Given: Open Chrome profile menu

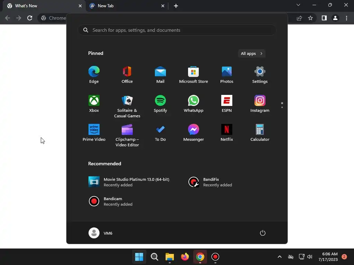Looking at the screenshot, I should click(335, 18).
